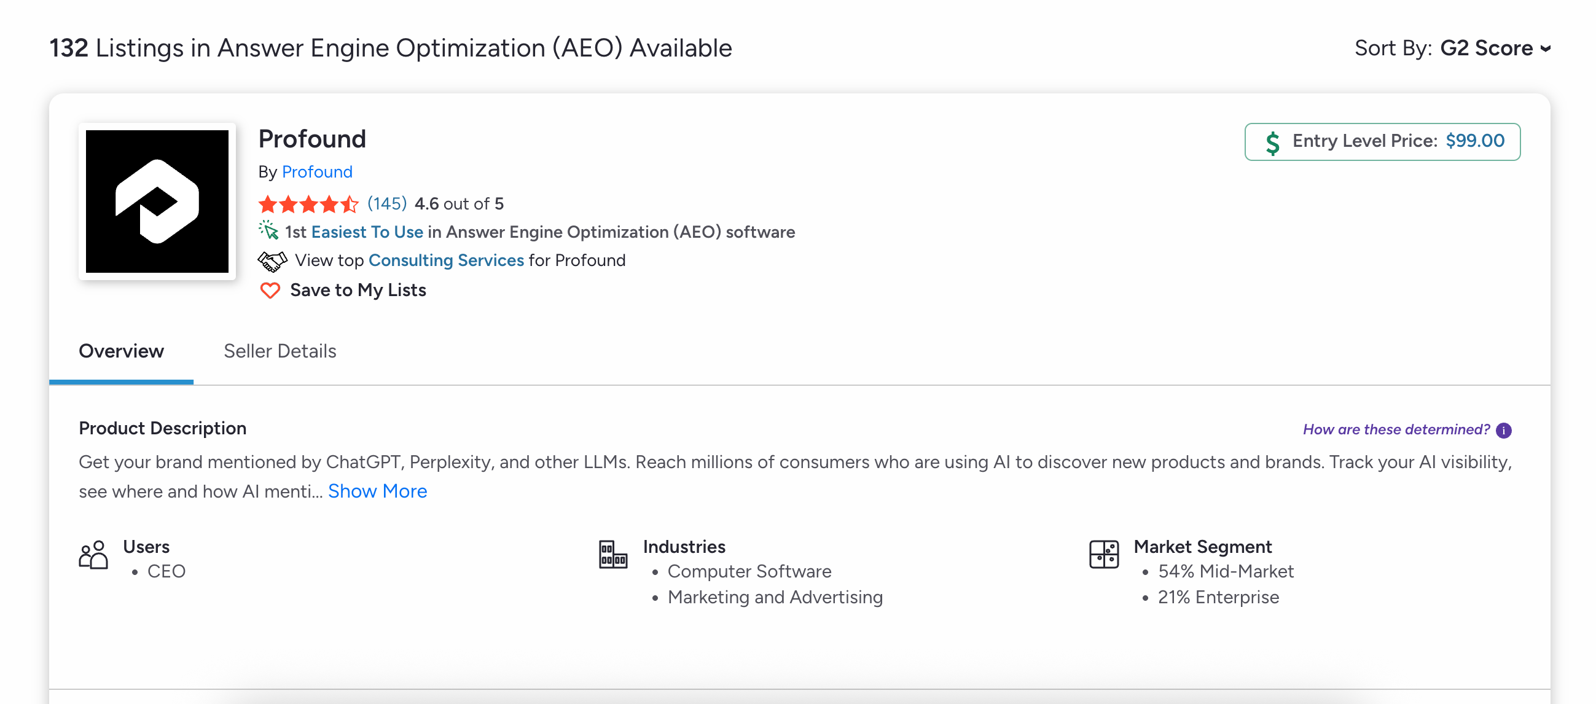Click the heart icon to save listing

270,290
